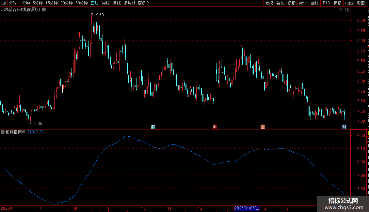Toggle the right panel icon near the price axis
Image resolution: width=369 pixels, height=212 pixels.
pos(347,10)
